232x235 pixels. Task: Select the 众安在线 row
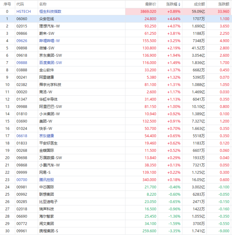tap(116, 19)
